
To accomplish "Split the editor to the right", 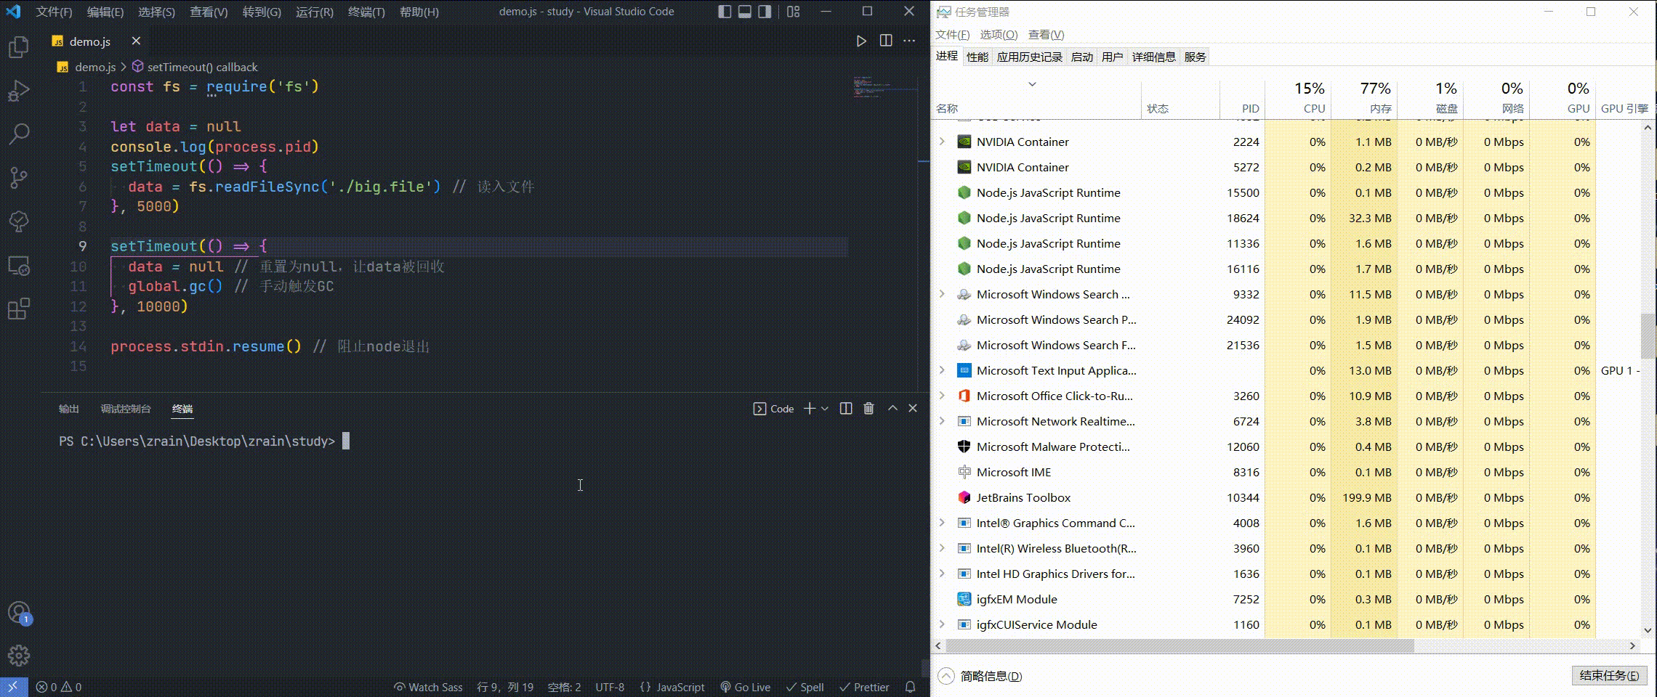I will tap(886, 41).
